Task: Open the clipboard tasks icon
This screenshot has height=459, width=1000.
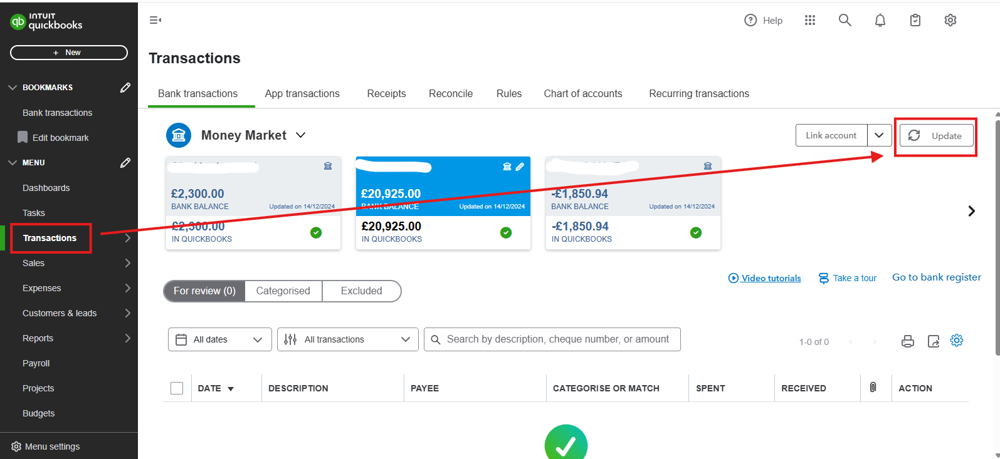Action: 915,20
